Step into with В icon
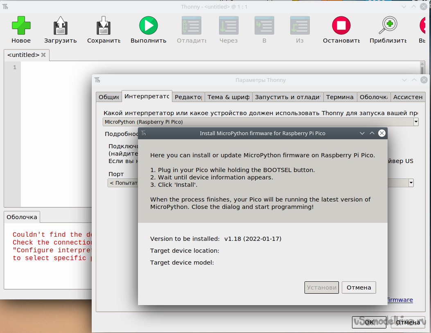Viewport: 431px width, 333px height. (264, 25)
